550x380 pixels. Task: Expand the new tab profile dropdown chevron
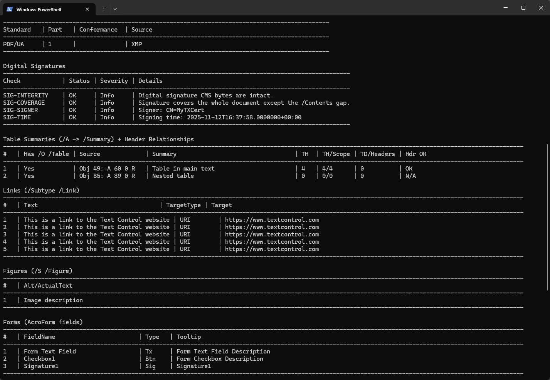pos(115,9)
